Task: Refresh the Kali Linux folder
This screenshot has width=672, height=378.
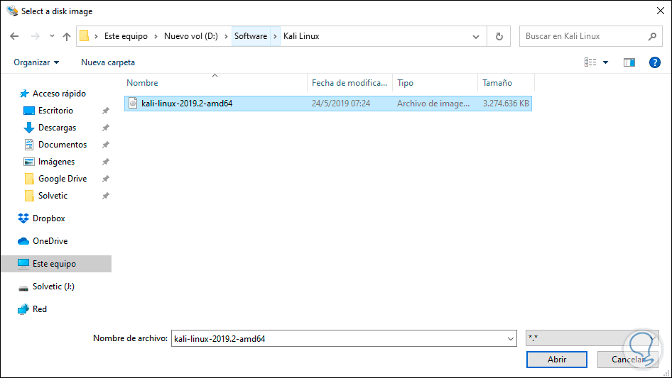Action: 499,36
